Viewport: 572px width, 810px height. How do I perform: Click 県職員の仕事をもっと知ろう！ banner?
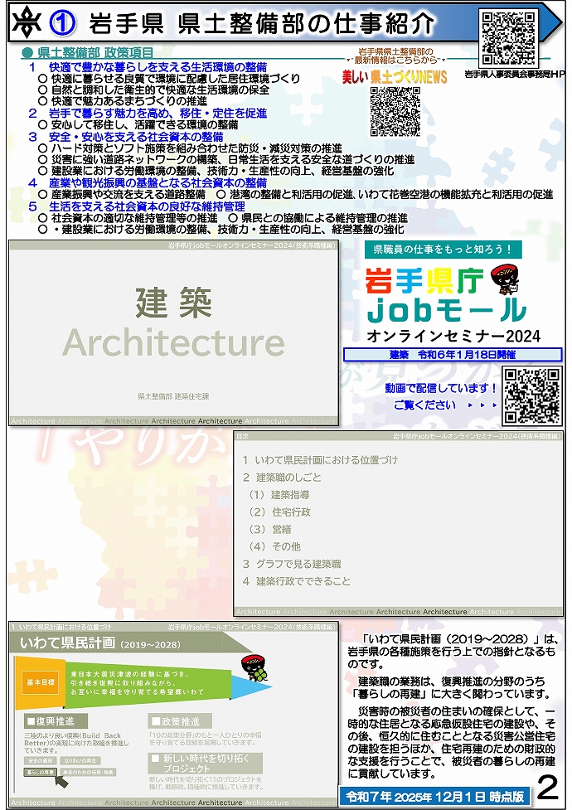pos(443,250)
